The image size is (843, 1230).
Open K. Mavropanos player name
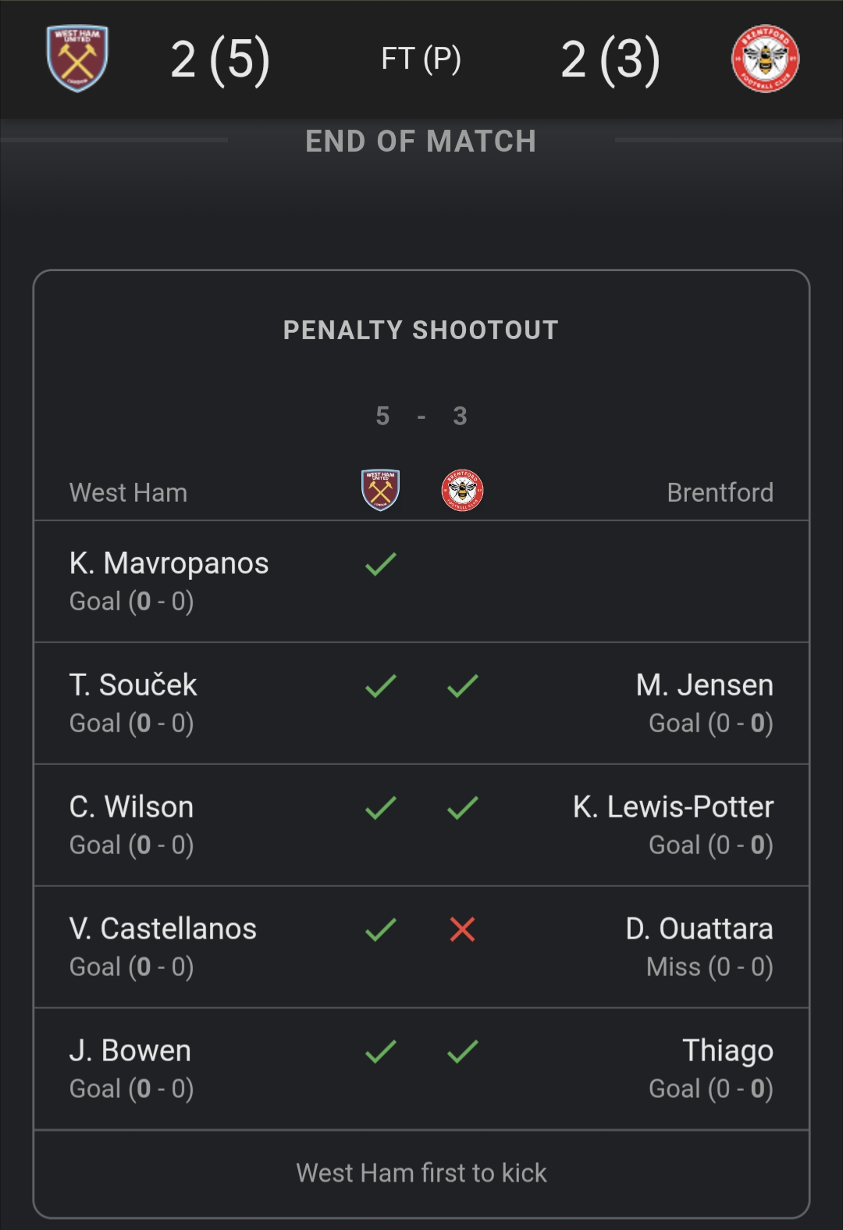(x=169, y=563)
